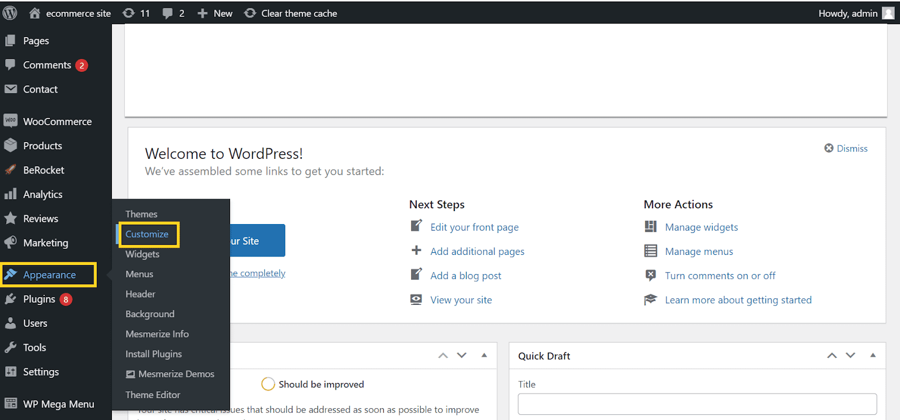Open Widgets from the Appearance submenu
Image resolution: width=900 pixels, height=420 pixels.
142,254
